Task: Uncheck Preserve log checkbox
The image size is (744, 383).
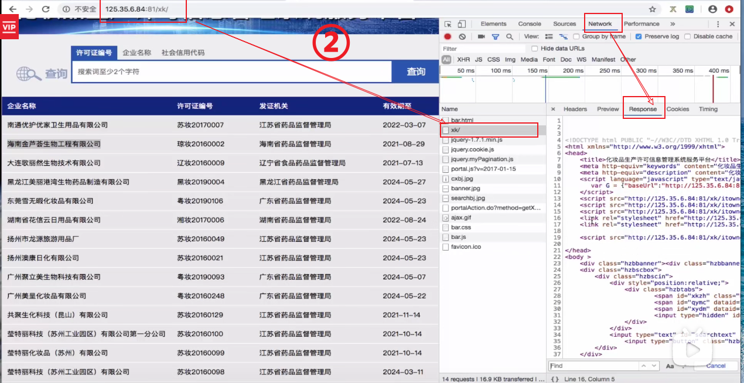Action: [x=639, y=36]
